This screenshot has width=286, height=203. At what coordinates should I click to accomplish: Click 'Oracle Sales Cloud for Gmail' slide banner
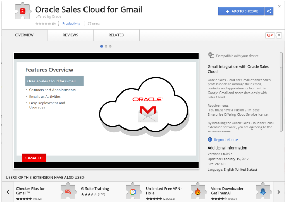tap(55, 81)
